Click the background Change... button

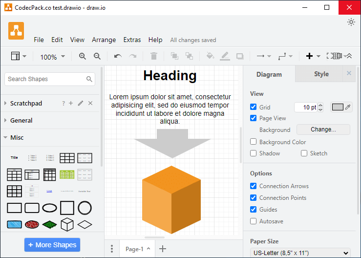[323, 129]
